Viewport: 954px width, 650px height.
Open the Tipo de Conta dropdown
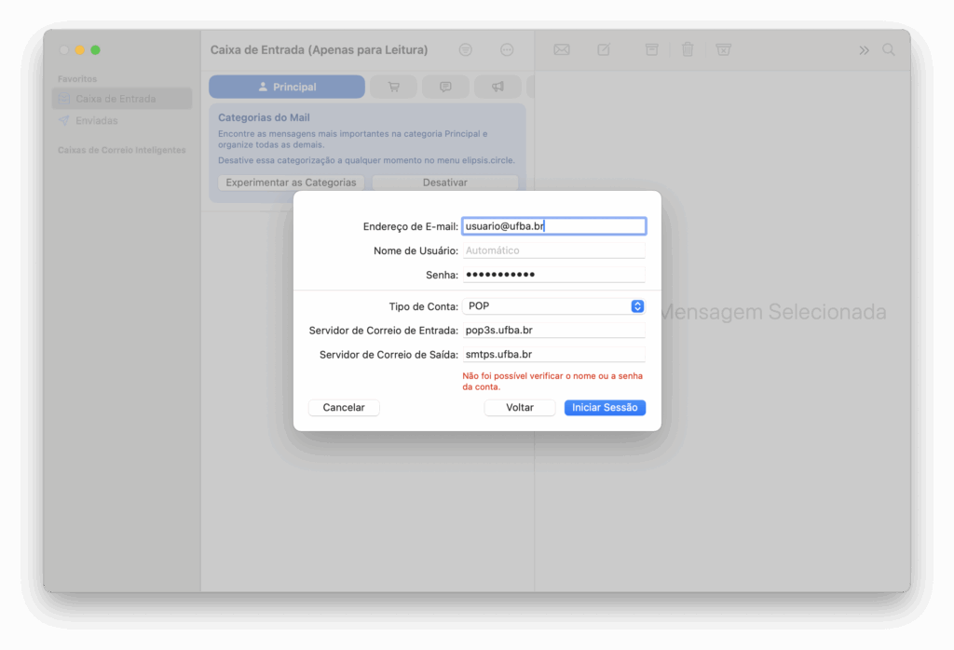click(x=553, y=306)
